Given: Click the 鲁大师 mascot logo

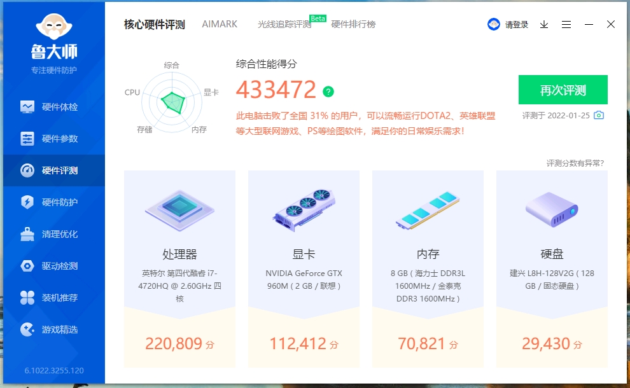Looking at the screenshot, I should point(54,27).
